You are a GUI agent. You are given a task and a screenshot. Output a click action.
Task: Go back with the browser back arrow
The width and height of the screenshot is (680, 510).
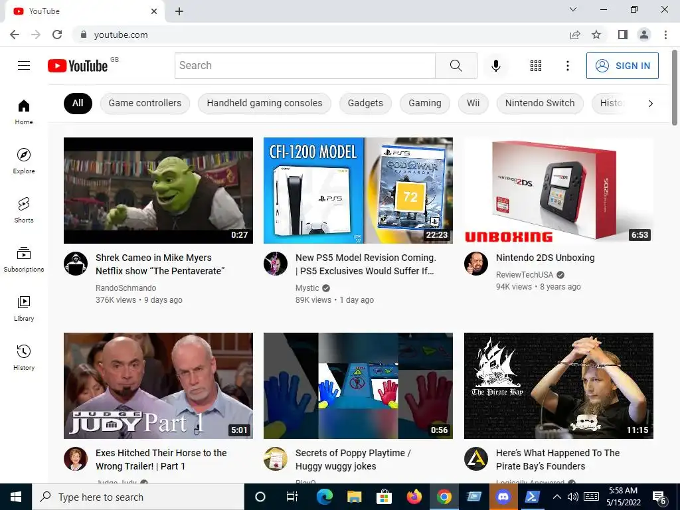pyautogui.click(x=15, y=35)
